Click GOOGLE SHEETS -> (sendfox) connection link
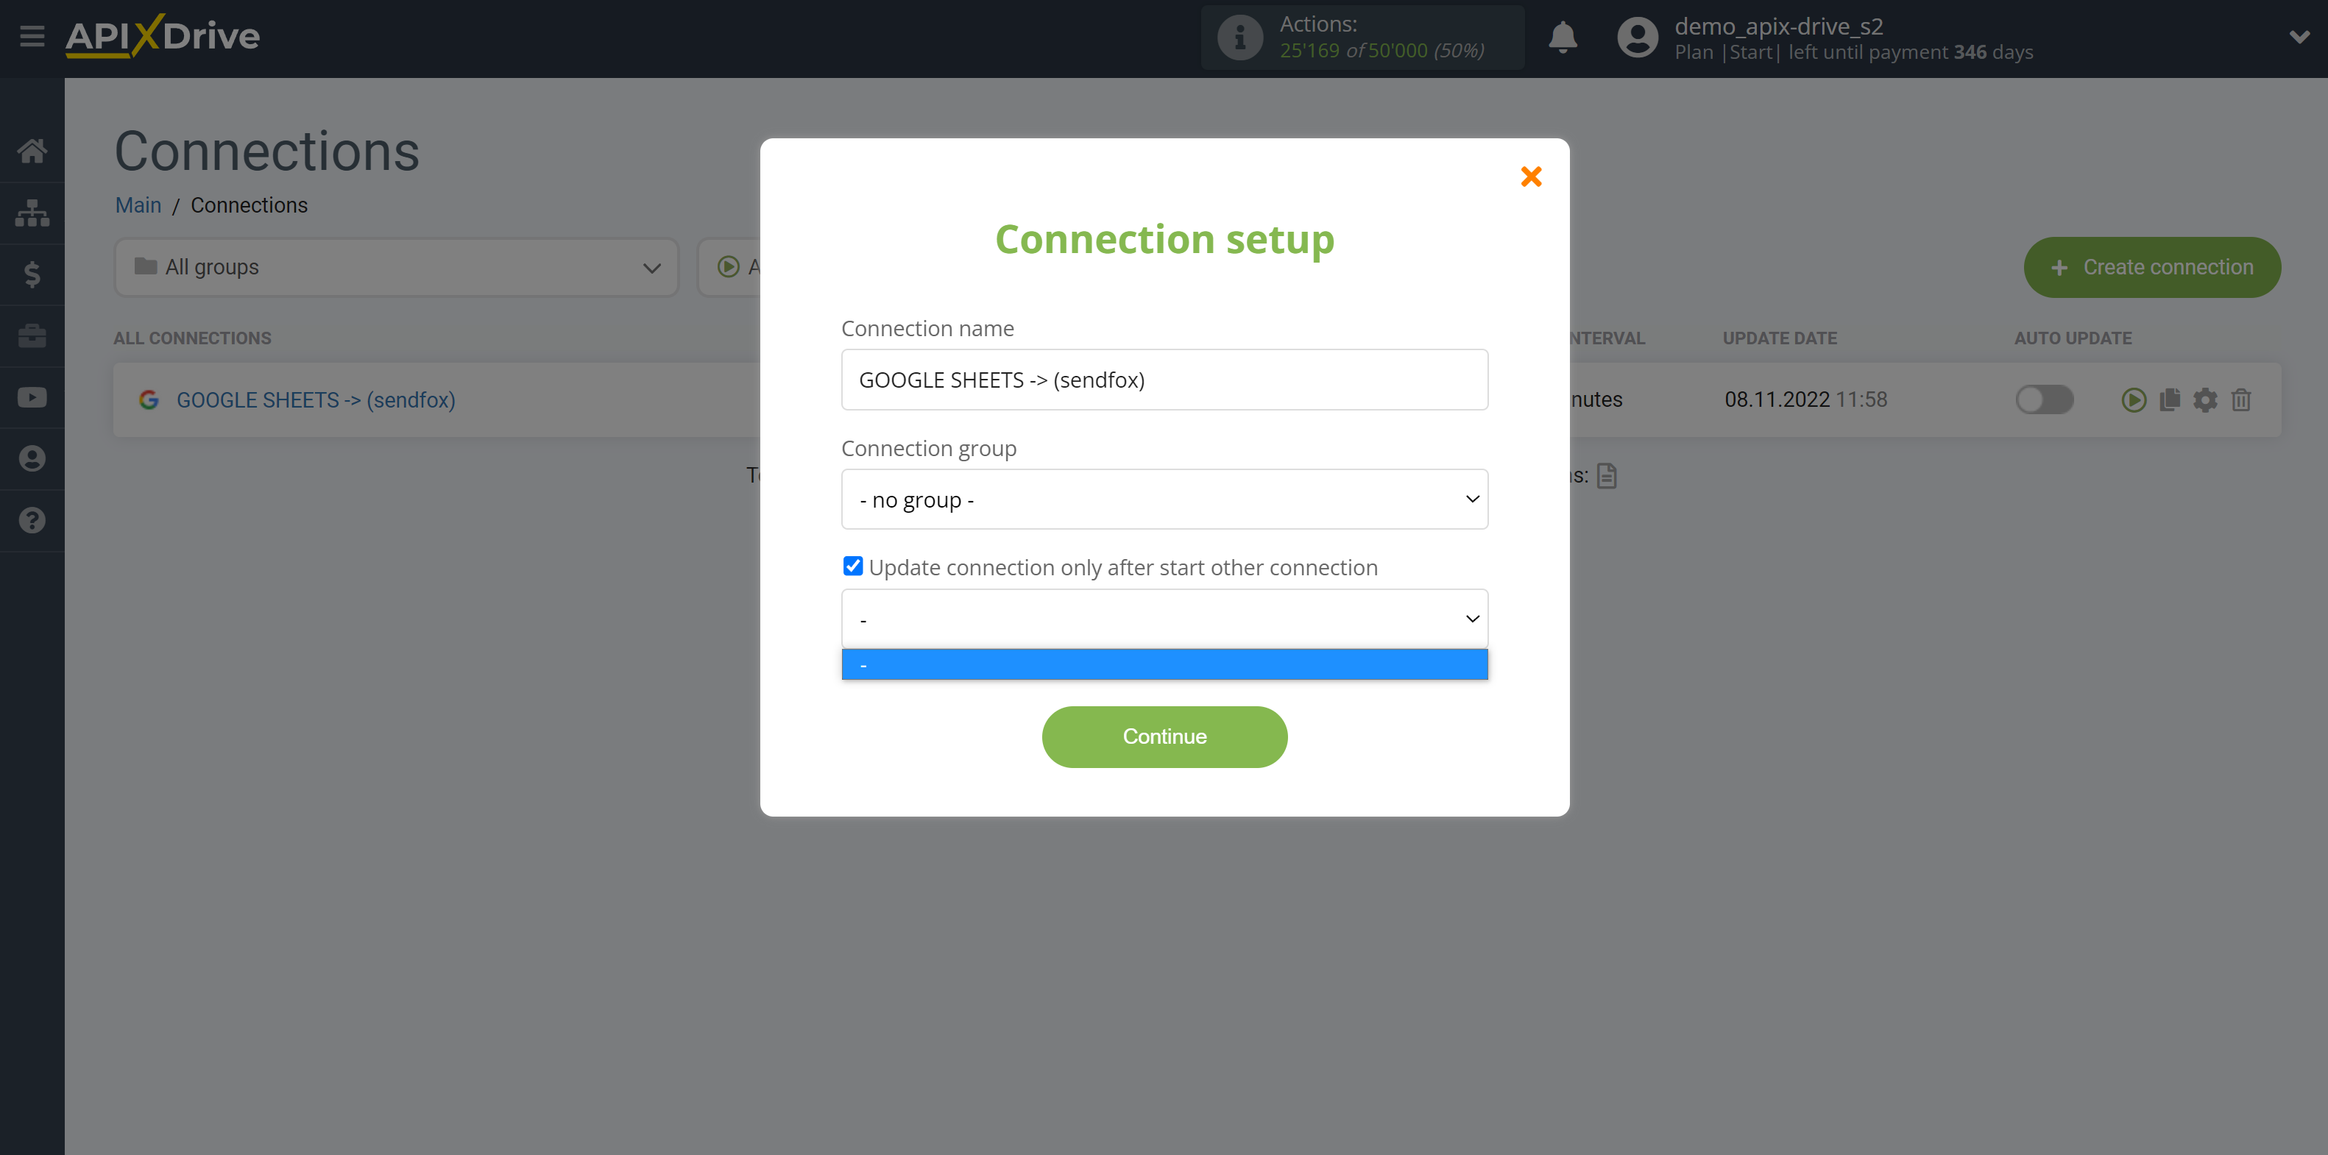The width and height of the screenshot is (2328, 1155). (315, 399)
